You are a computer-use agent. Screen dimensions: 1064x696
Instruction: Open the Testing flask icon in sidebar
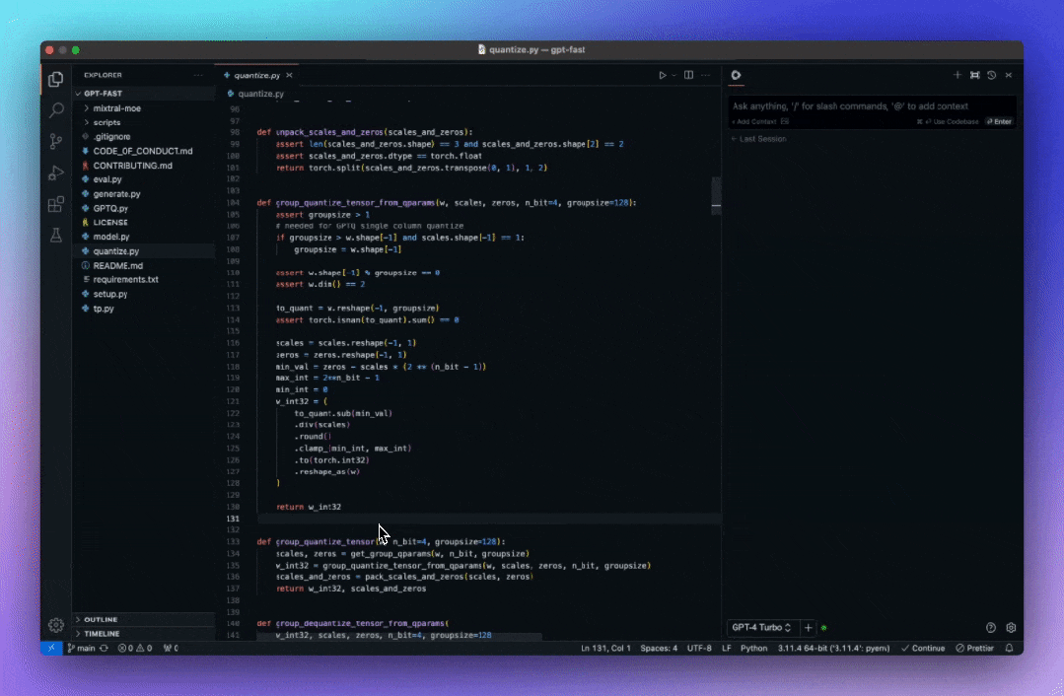point(56,236)
